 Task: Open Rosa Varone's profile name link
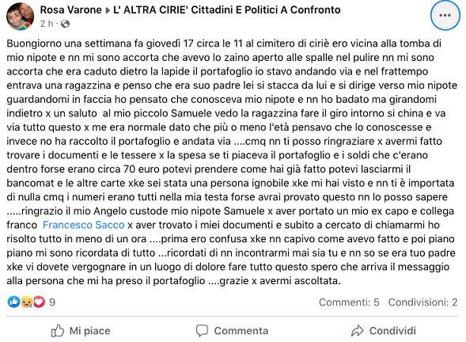tap(70, 9)
